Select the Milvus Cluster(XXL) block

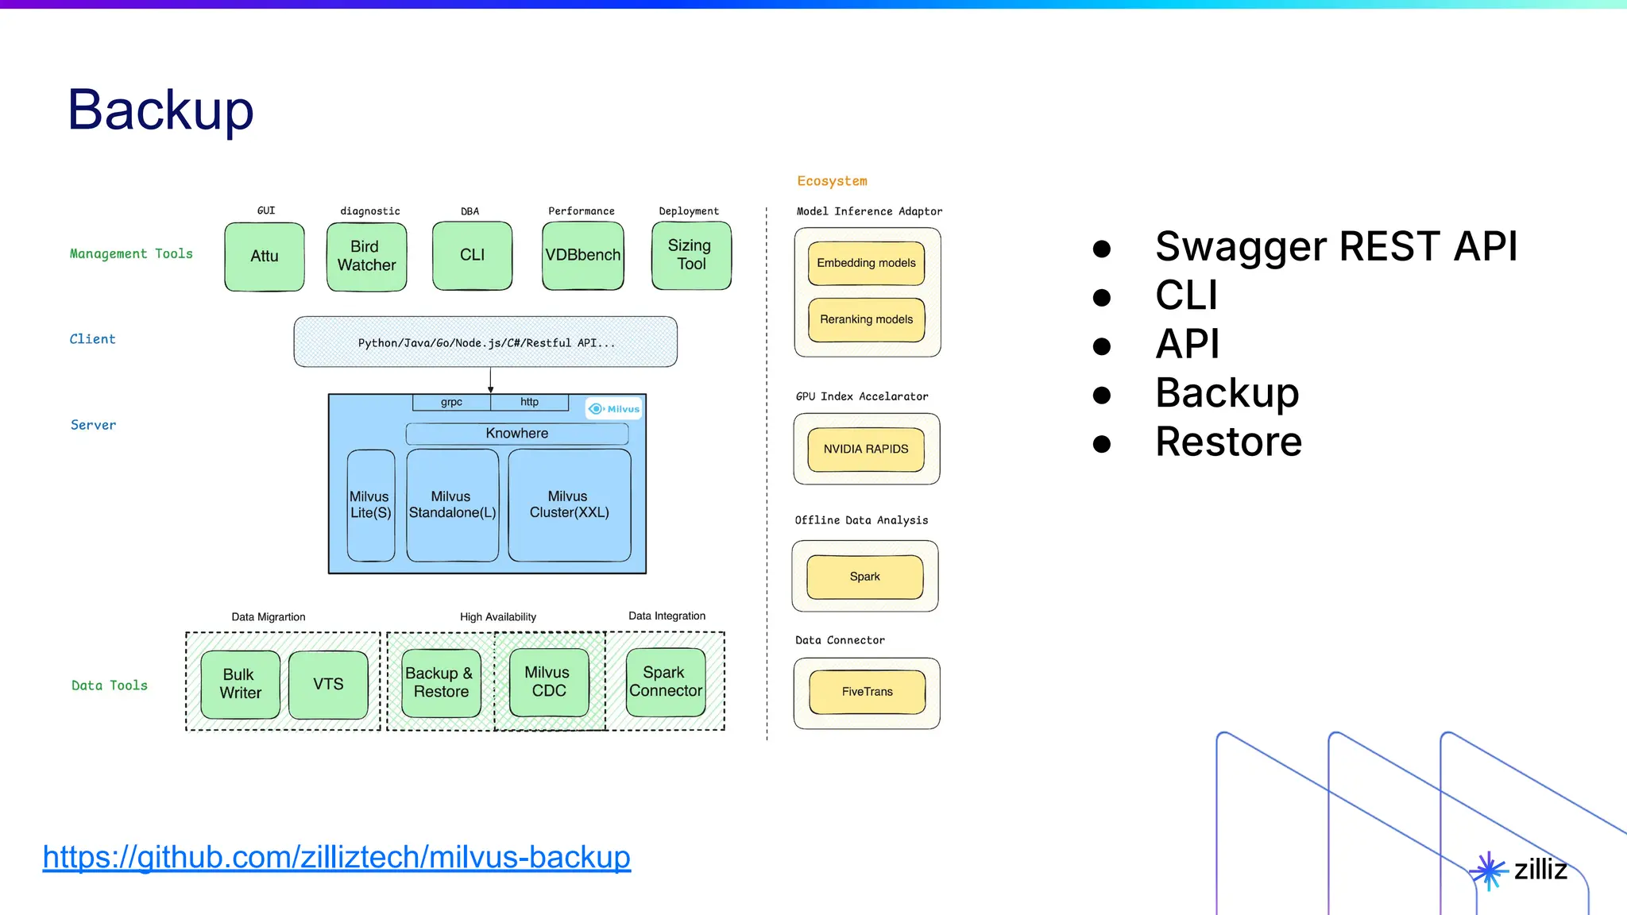tap(569, 505)
